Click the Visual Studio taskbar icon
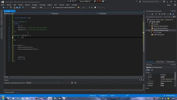The height and width of the screenshot is (100, 177). tap(50, 98)
